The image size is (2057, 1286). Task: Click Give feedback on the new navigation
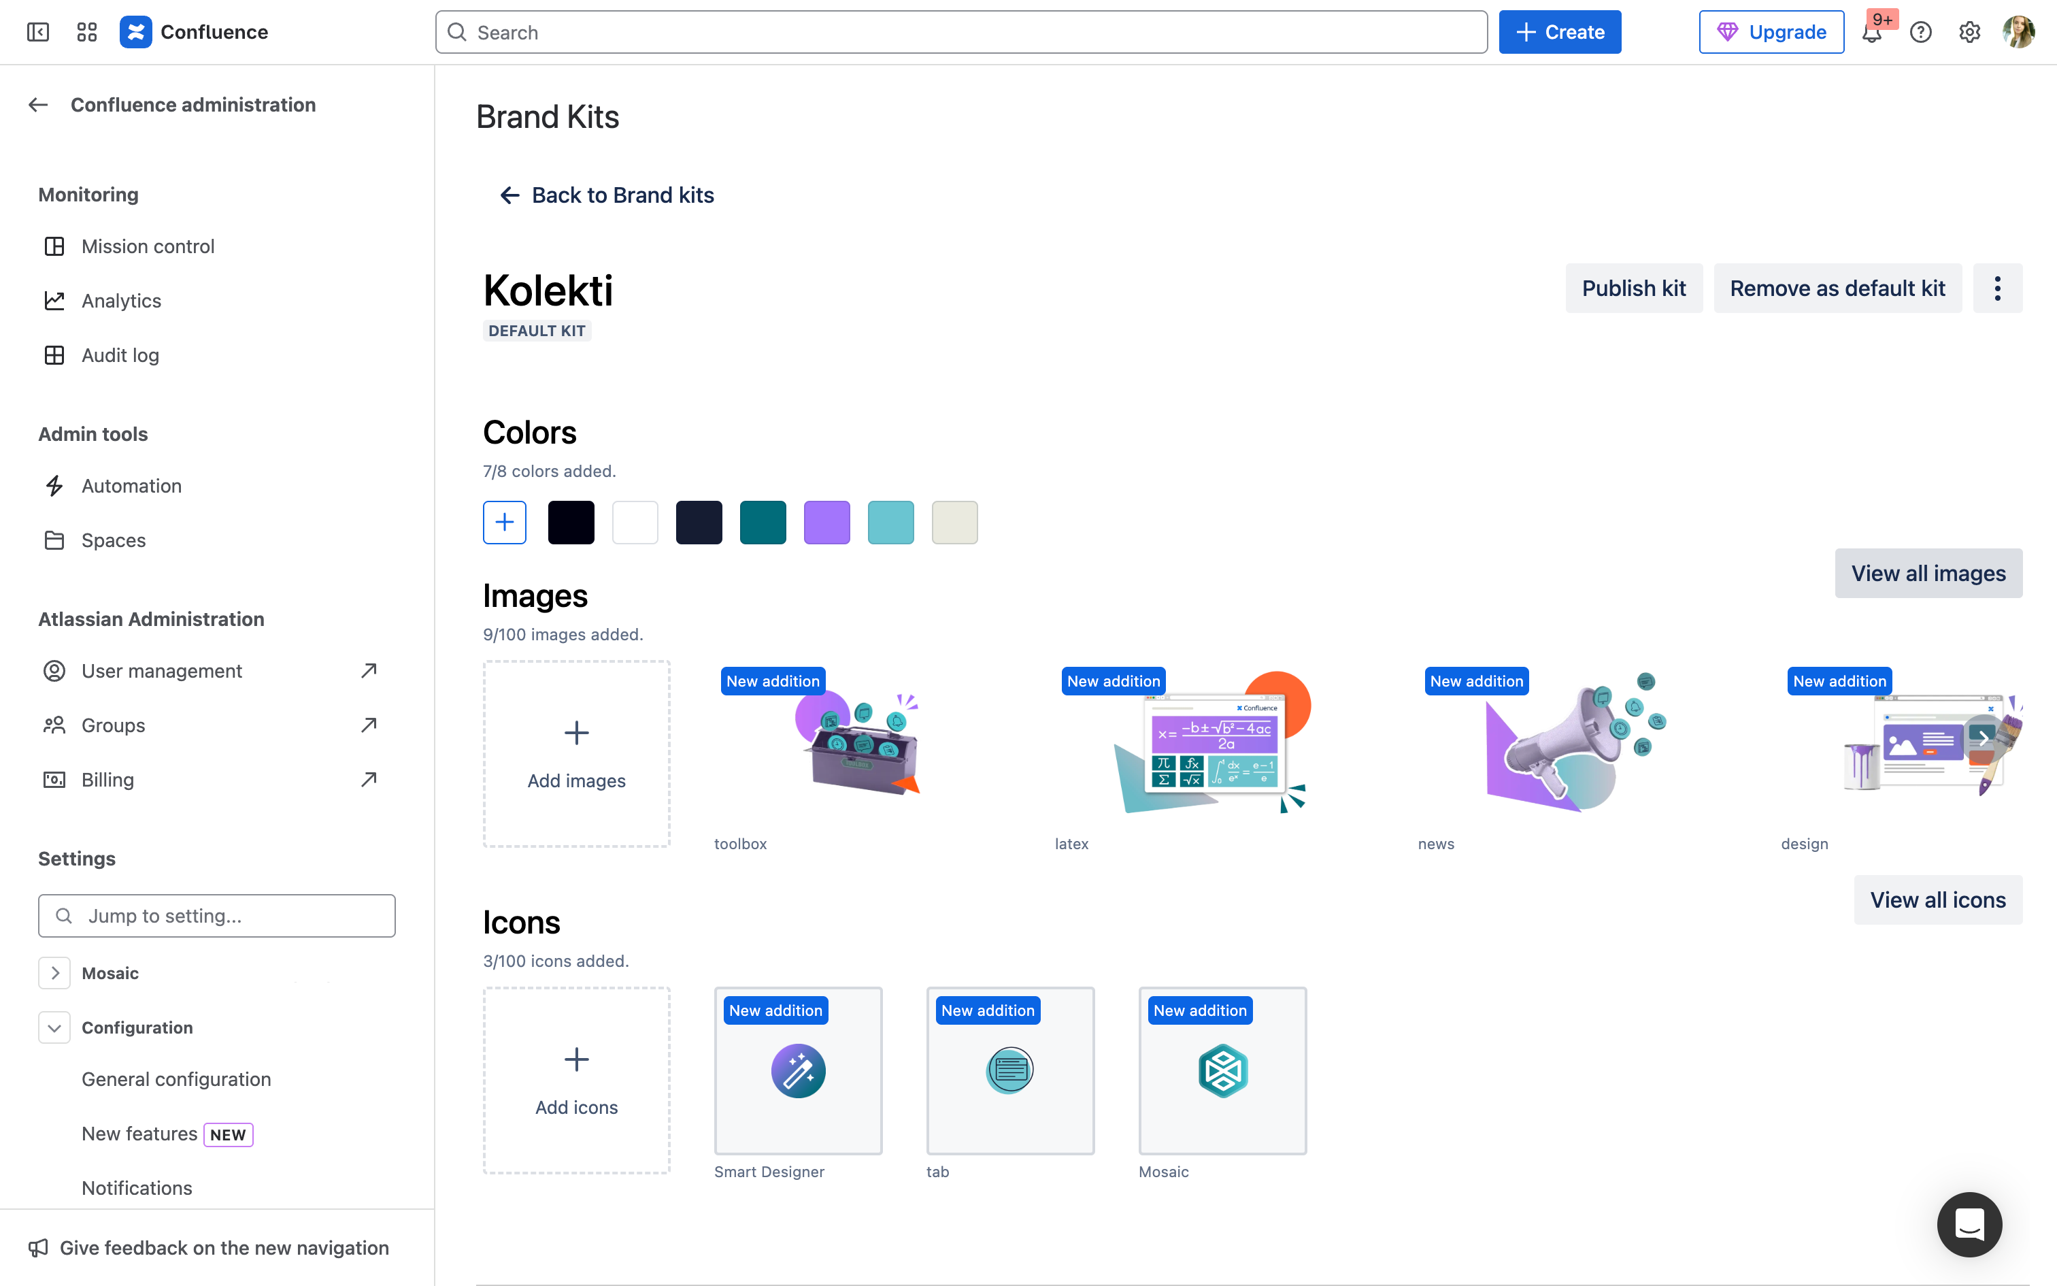224,1248
